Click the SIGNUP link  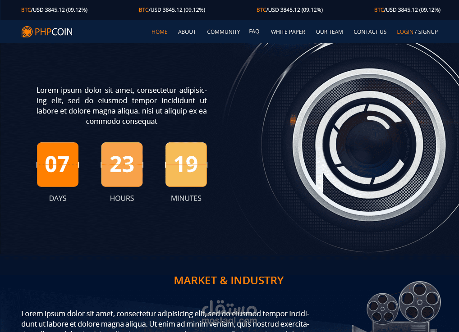pos(427,32)
